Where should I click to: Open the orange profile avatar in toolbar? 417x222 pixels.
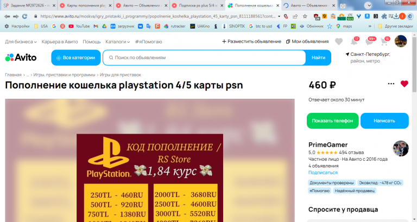[402, 16]
